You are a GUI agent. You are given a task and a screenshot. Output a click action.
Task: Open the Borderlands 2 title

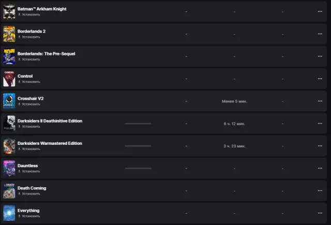click(32, 31)
